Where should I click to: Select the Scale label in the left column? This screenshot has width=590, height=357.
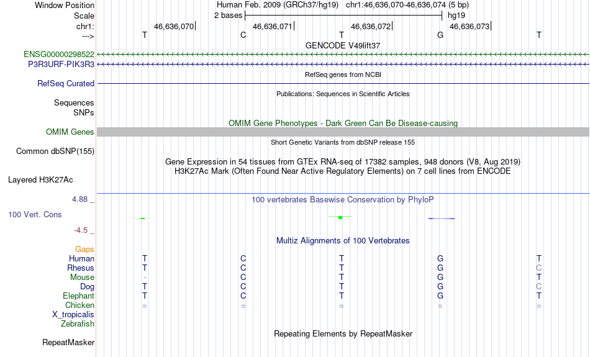point(84,16)
